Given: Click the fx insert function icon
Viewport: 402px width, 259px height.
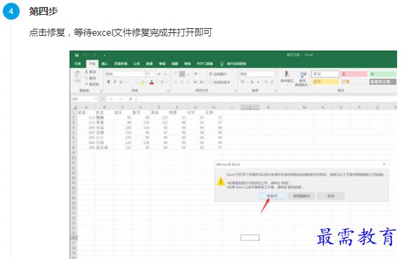Looking at the screenshot, I should (131, 99).
